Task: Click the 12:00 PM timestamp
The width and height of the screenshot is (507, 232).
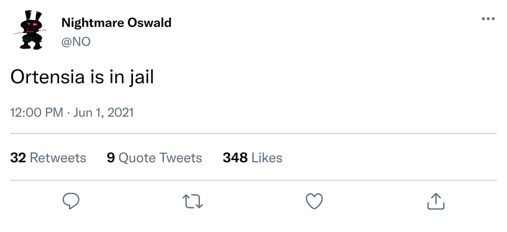Action: (x=37, y=112)
